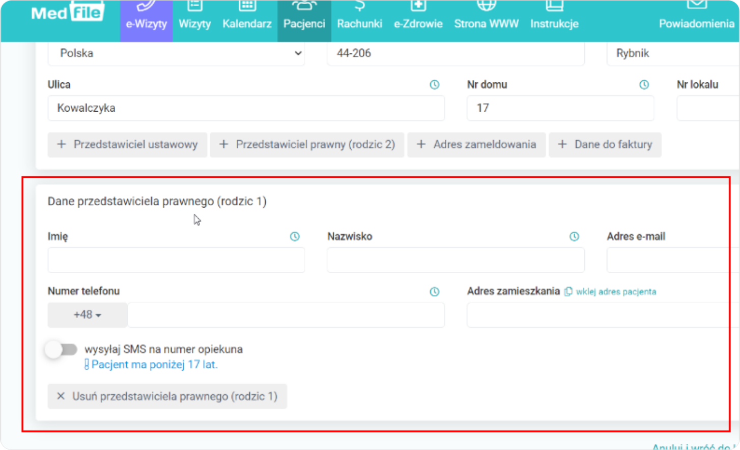Go to the Wizyty tab
Viewport: 740px width, 450px height.
pyautogui.click(x=194, y=20)
